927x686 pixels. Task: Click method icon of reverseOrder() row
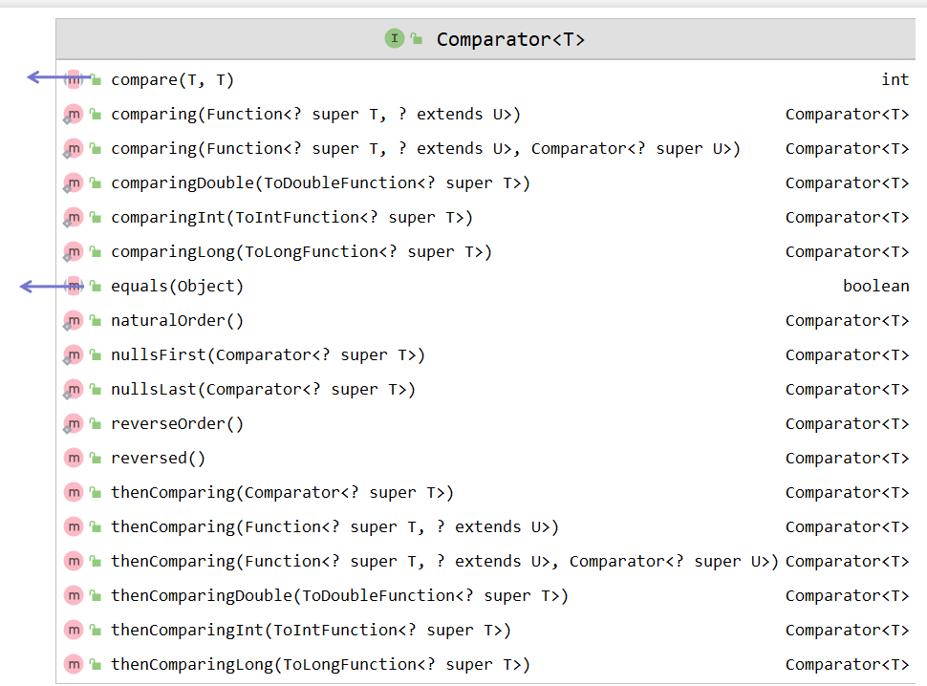[x=74, y=423]
